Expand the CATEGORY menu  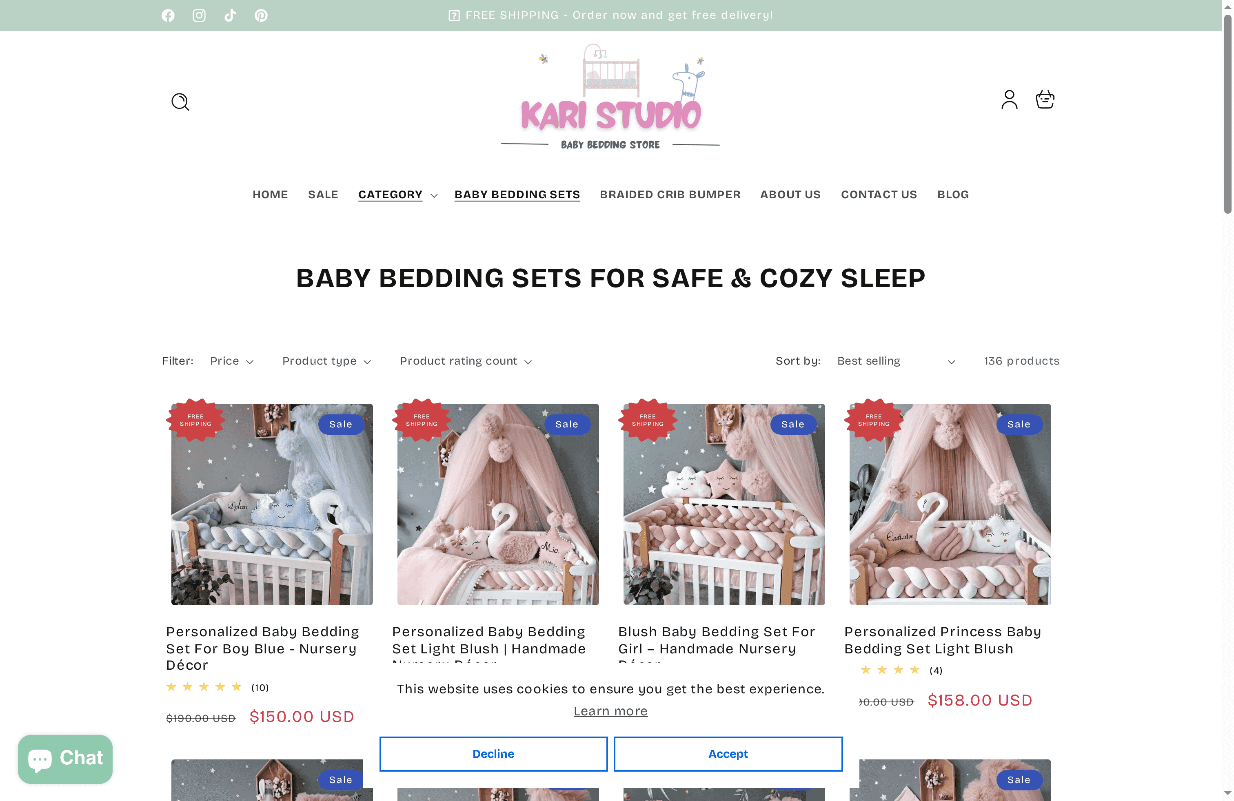(398, 195)
